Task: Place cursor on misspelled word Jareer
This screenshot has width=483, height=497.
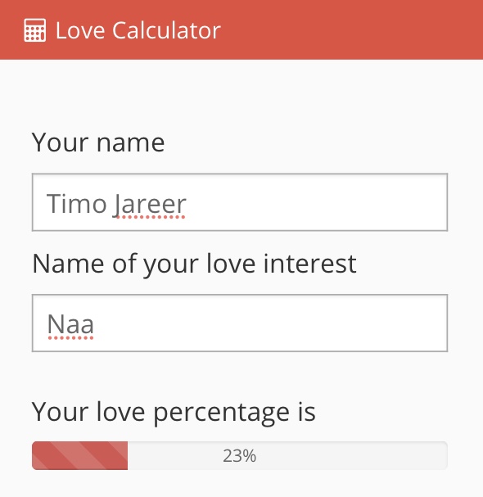Action: pyautogui.click(x=150, y=204)
